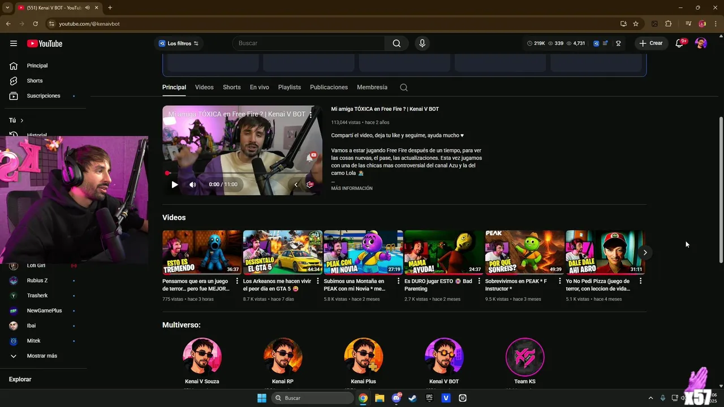
Task: Go to YouTube home via logo
Action: tap(44, 44)
